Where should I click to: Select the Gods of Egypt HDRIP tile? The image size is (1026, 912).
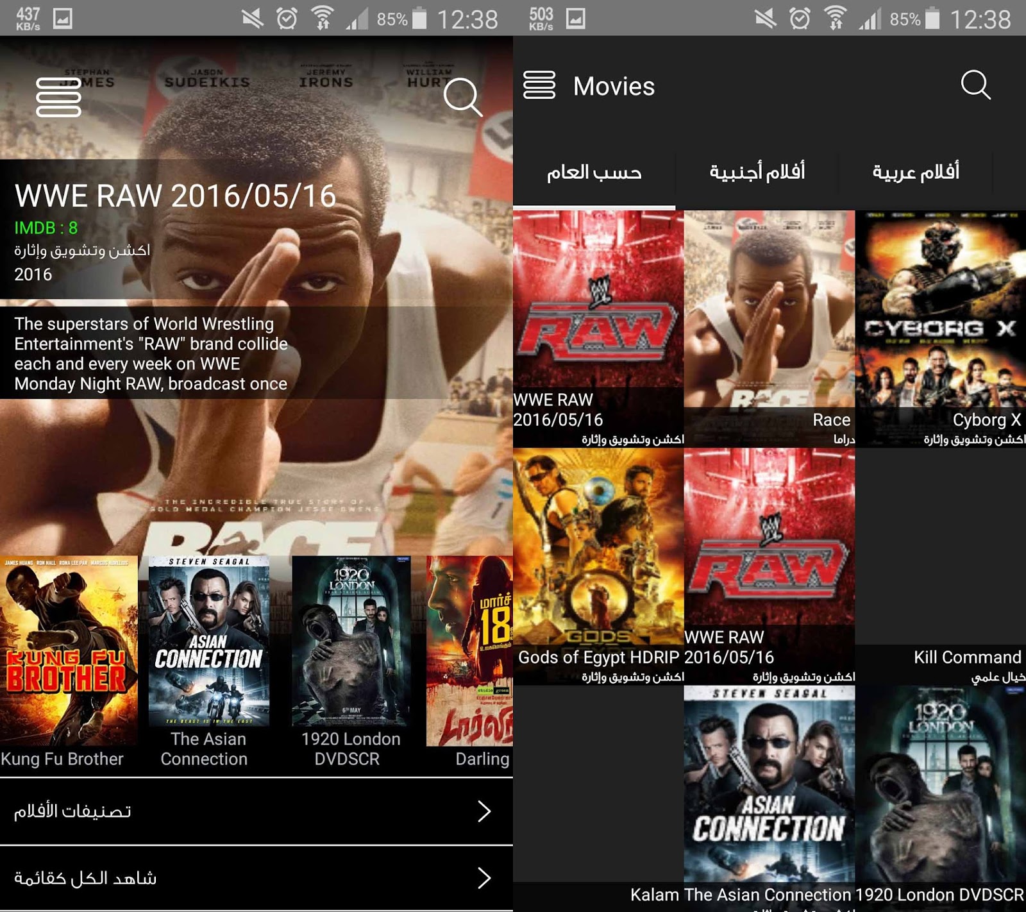pyautogui.click(x=598, y=566)
